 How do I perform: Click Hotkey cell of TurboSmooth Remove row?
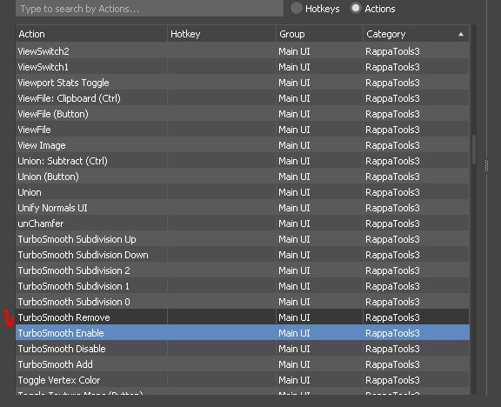click(222, 317)
